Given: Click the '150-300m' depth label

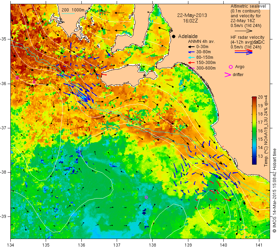Looking at the screenshot, I should (206, 63).
